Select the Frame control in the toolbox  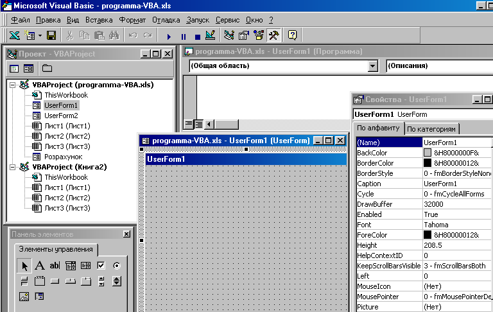click(40, 281)
